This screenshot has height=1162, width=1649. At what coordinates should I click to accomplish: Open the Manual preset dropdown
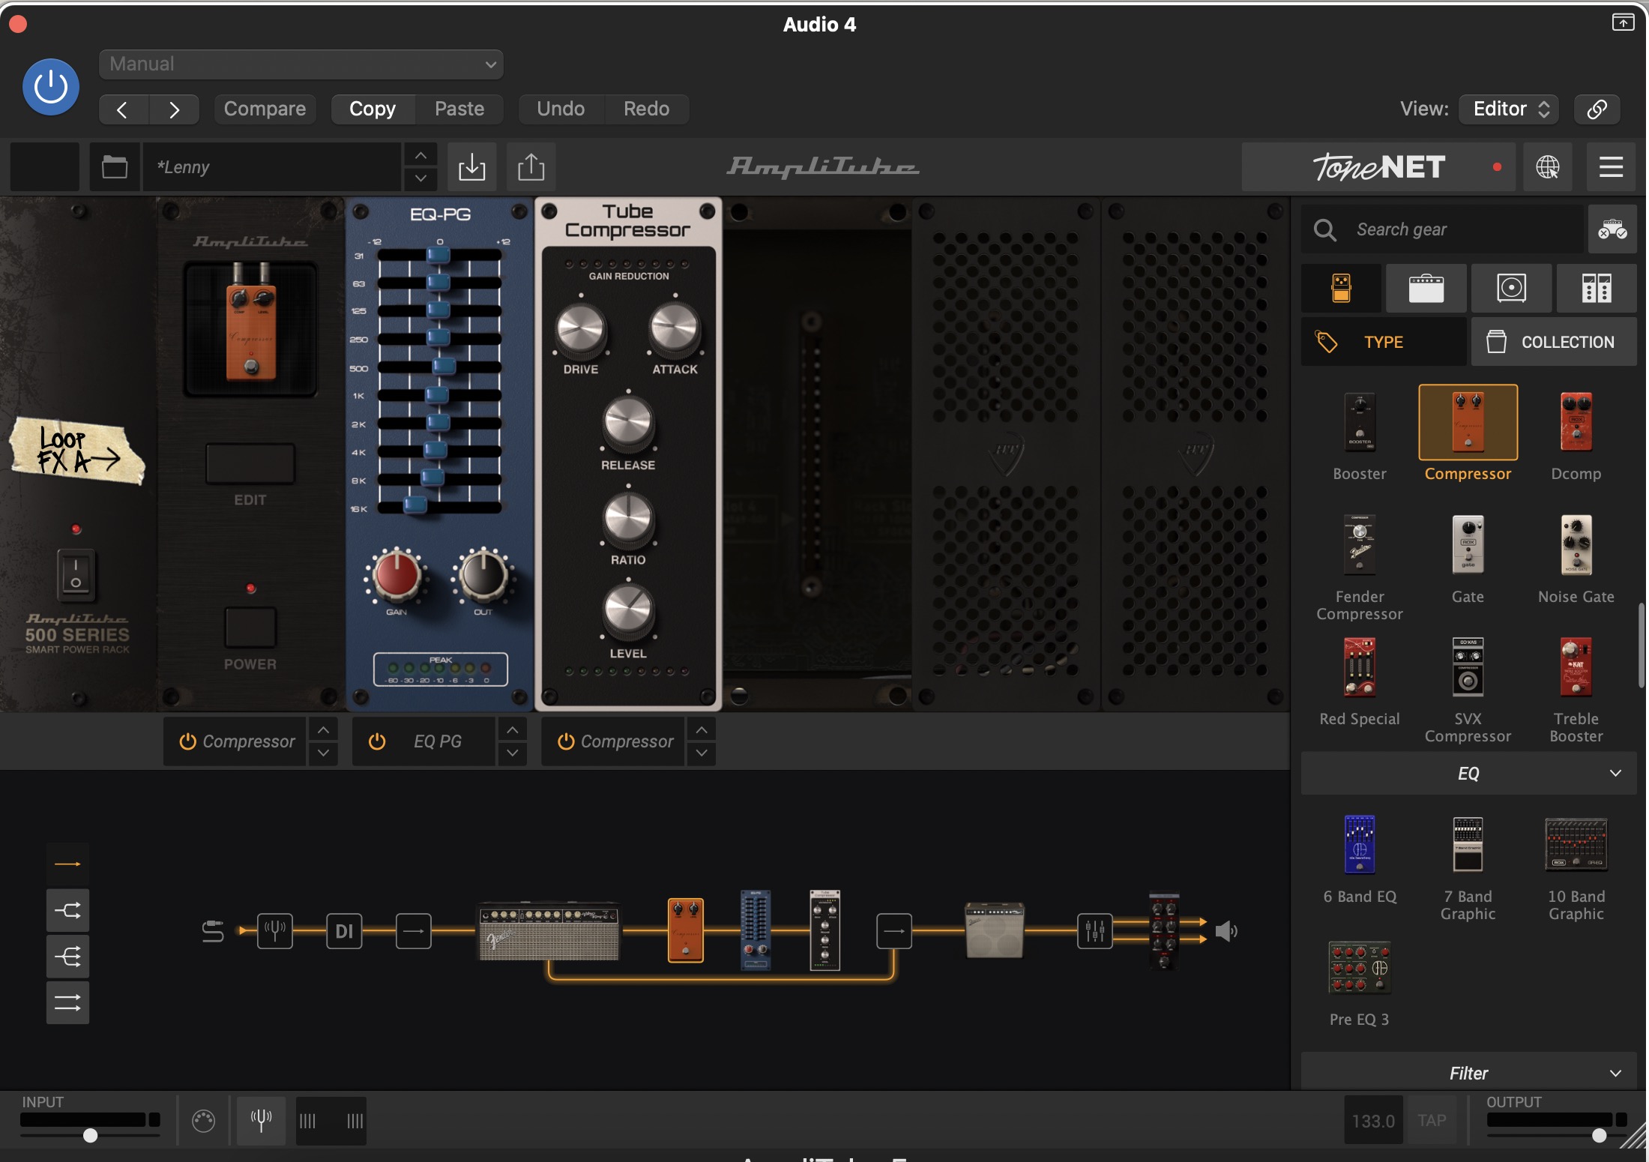tap(301, 64)
